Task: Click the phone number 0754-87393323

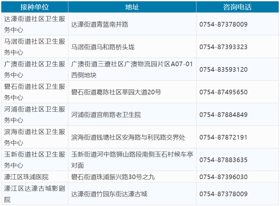Action: pos(223,47)
